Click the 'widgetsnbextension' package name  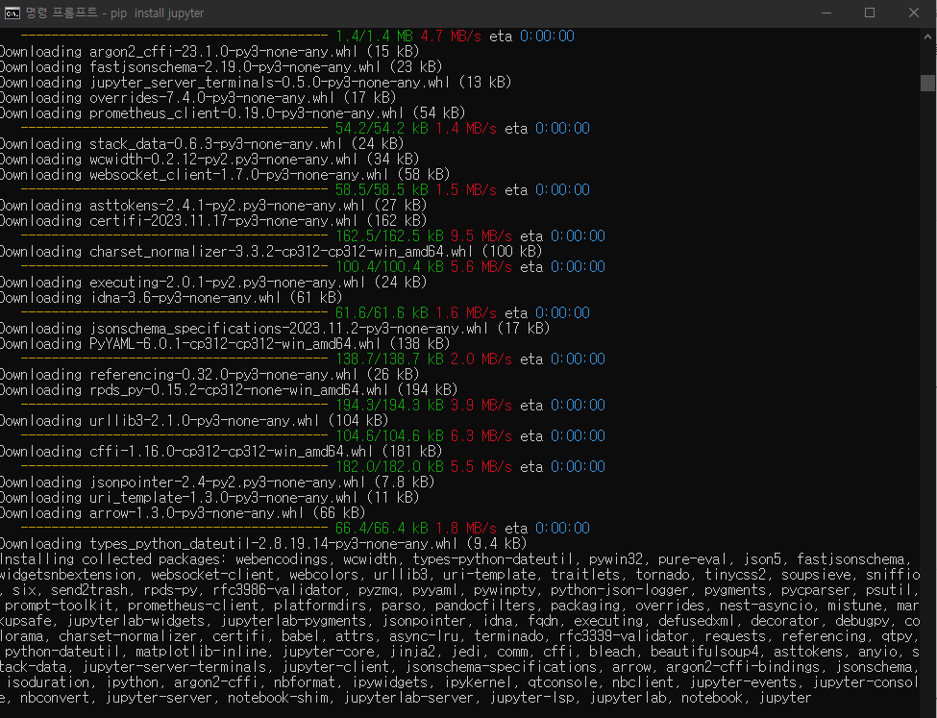click(68, 575)
